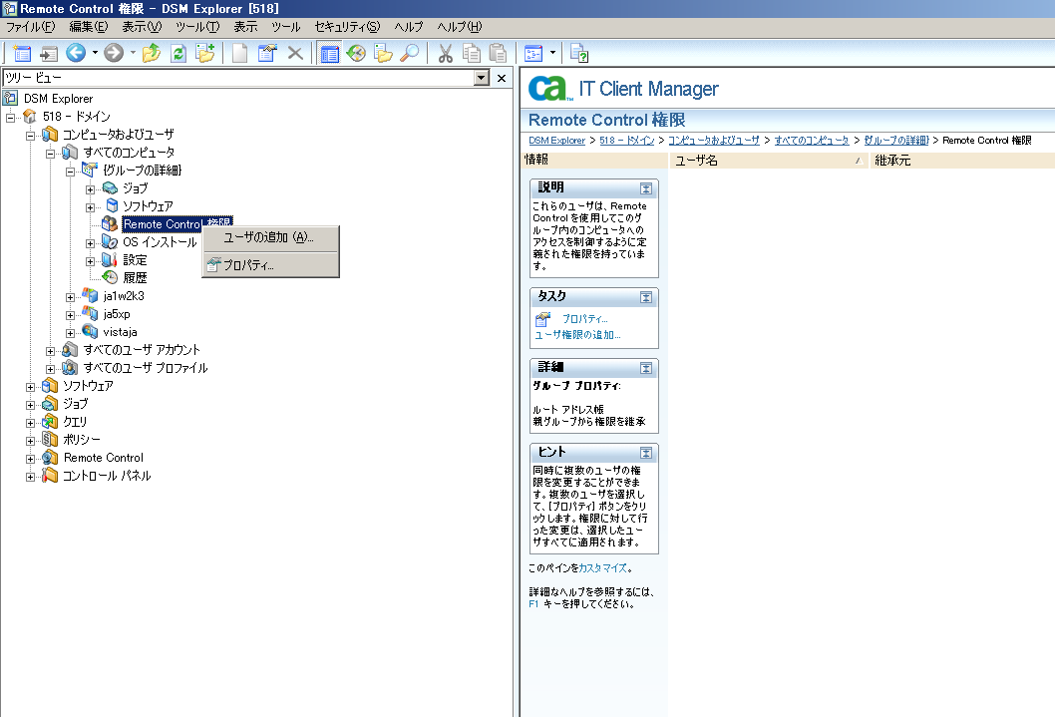Screen dimensions: 1055x717
Task: Click the help document icon with question mark
Action: (x=578, y=53)
